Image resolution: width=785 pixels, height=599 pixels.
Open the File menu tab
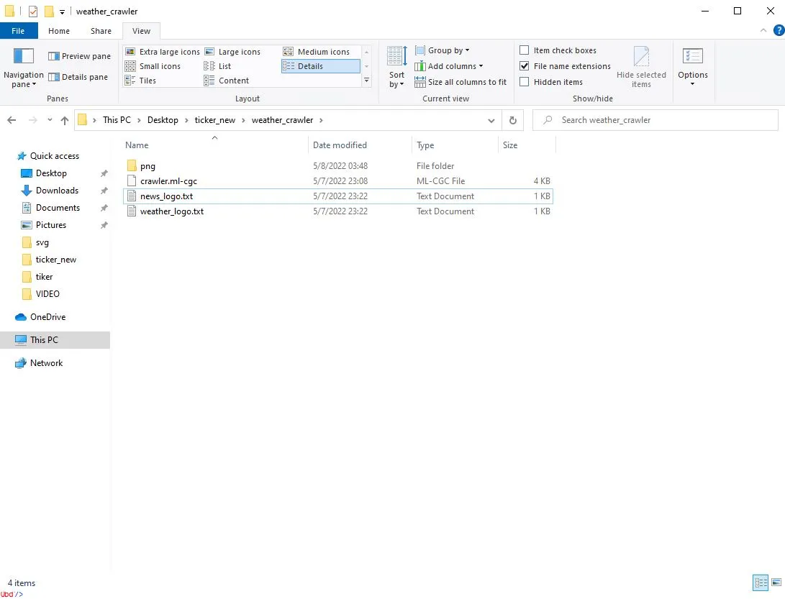pyautogui.click(x=18, y=31)
